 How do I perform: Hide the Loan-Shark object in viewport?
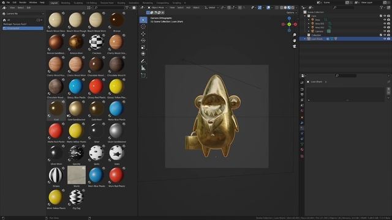pyautogui.click(x=385, y=39)
